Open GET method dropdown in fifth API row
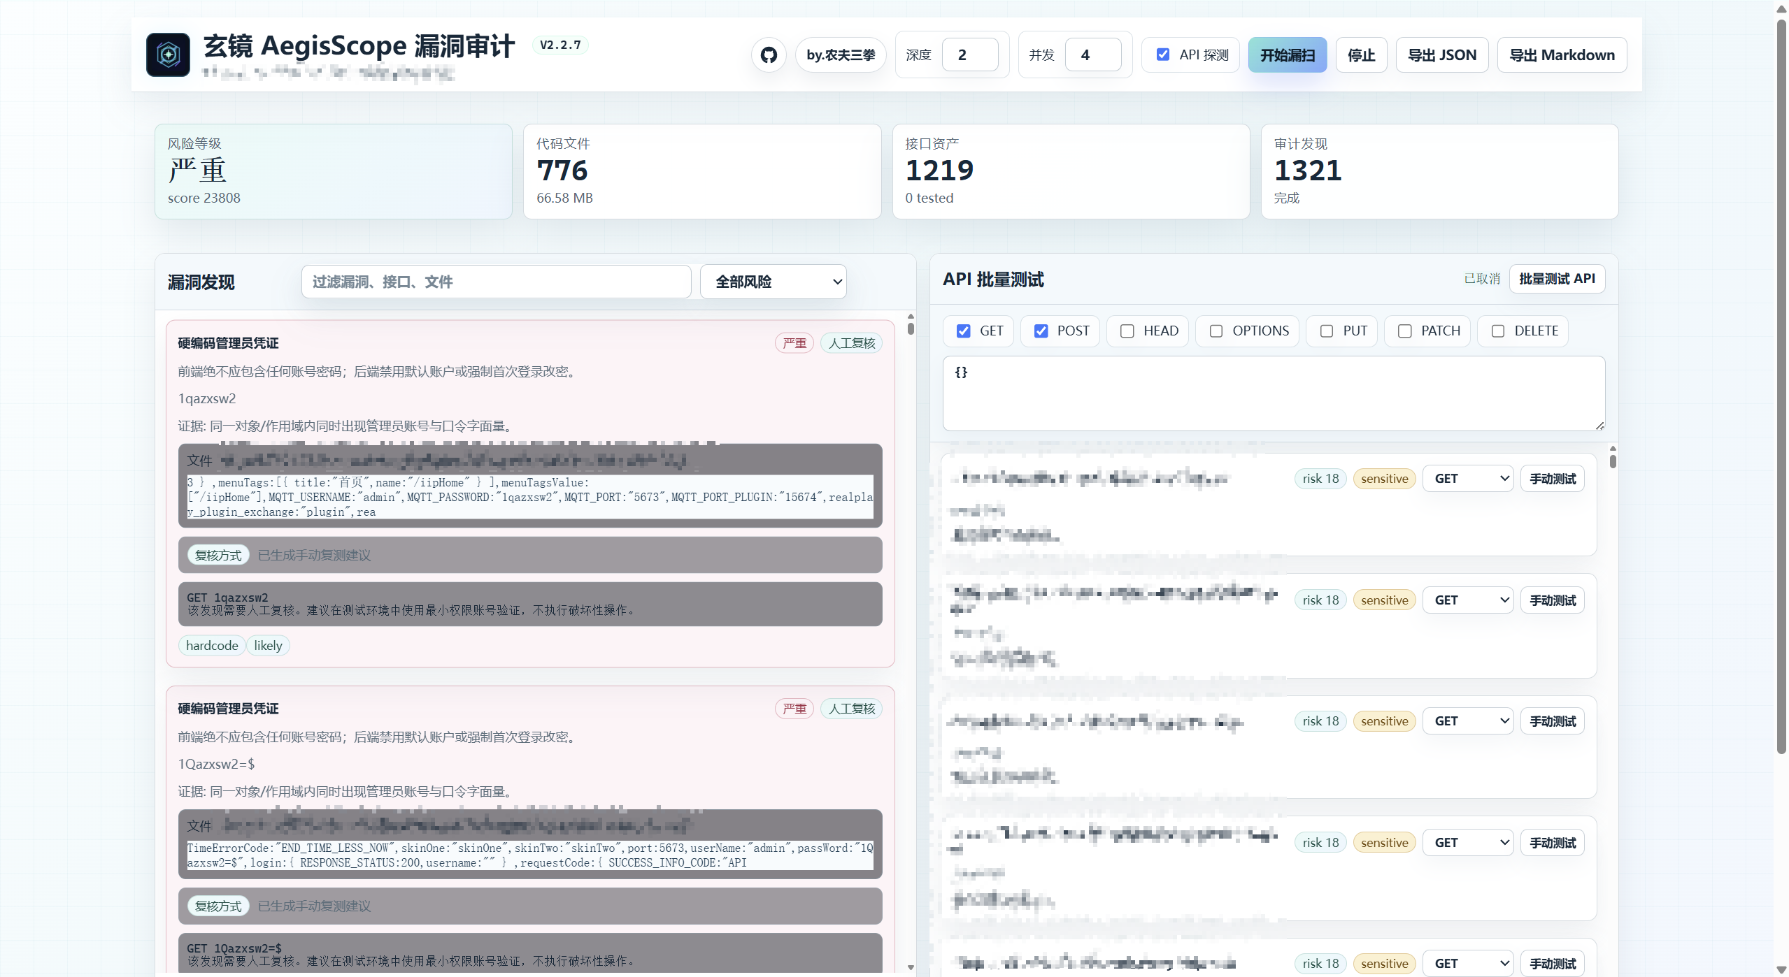 tap(1468, 964)
